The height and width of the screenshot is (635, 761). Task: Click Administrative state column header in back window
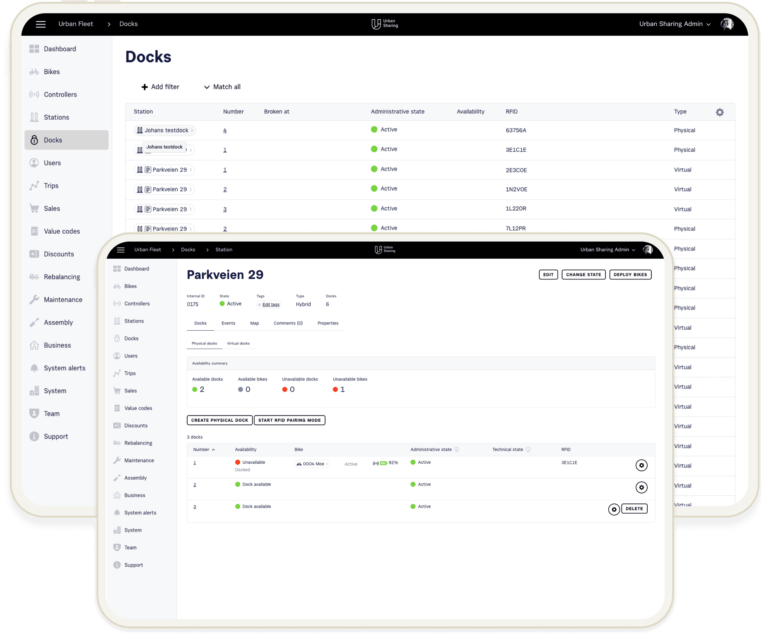click(x=397, y=111)
